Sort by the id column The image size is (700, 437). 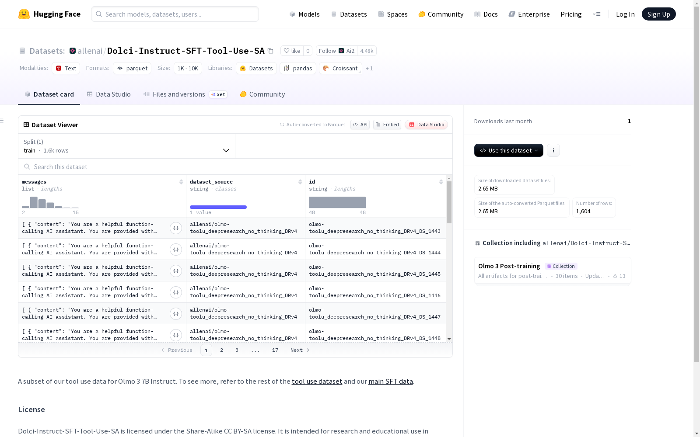pyautogui.click(x=441, y=182)
